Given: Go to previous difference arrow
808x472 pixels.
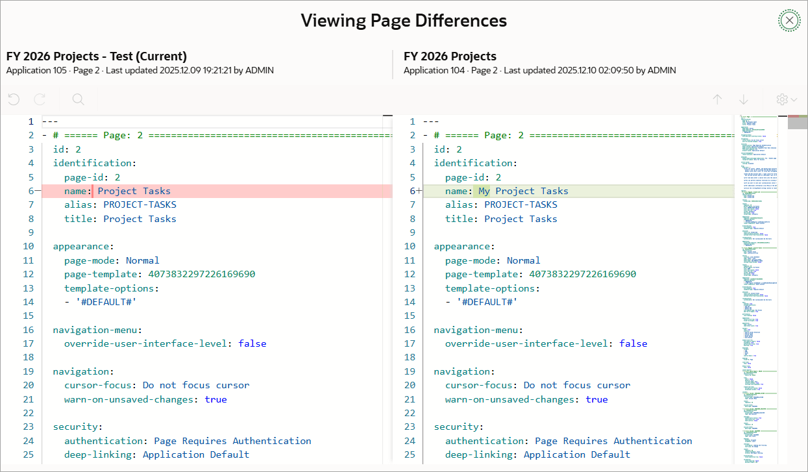Looking at the screenshot, I should 717,99.
